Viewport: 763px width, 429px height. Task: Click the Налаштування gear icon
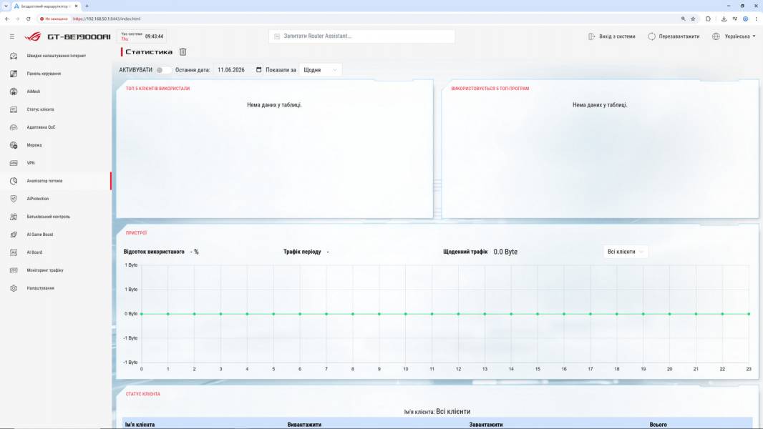[x=14, y=288]
